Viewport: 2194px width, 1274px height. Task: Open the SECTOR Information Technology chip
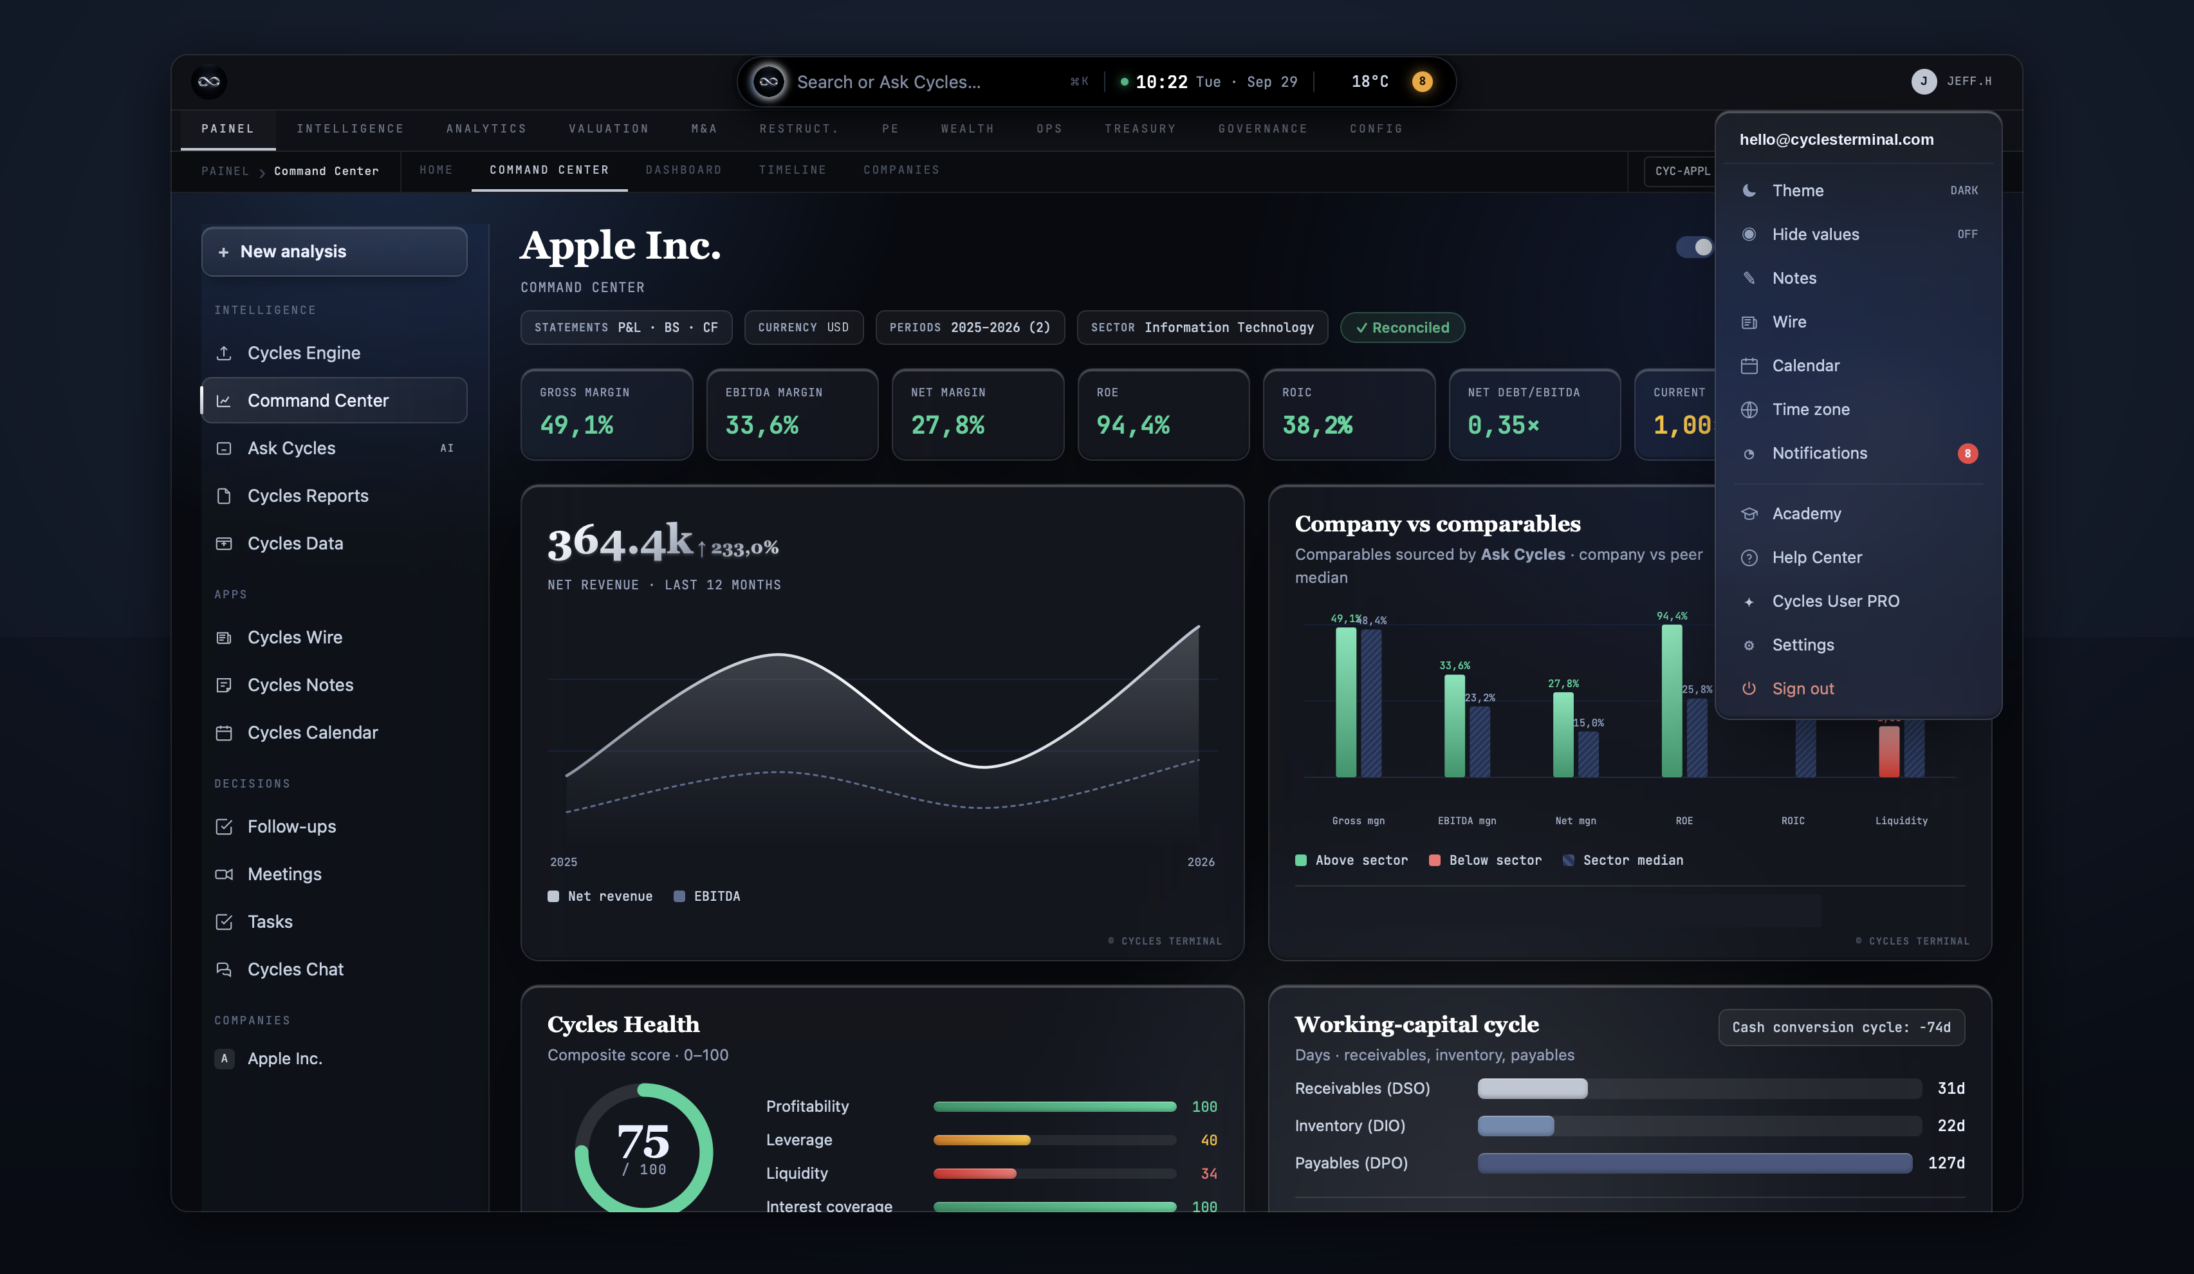click(x=1201, y=328)
